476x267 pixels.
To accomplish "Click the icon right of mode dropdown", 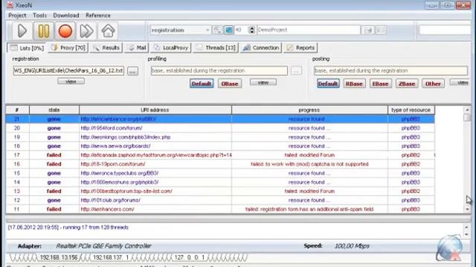I will tap(217, 30).
